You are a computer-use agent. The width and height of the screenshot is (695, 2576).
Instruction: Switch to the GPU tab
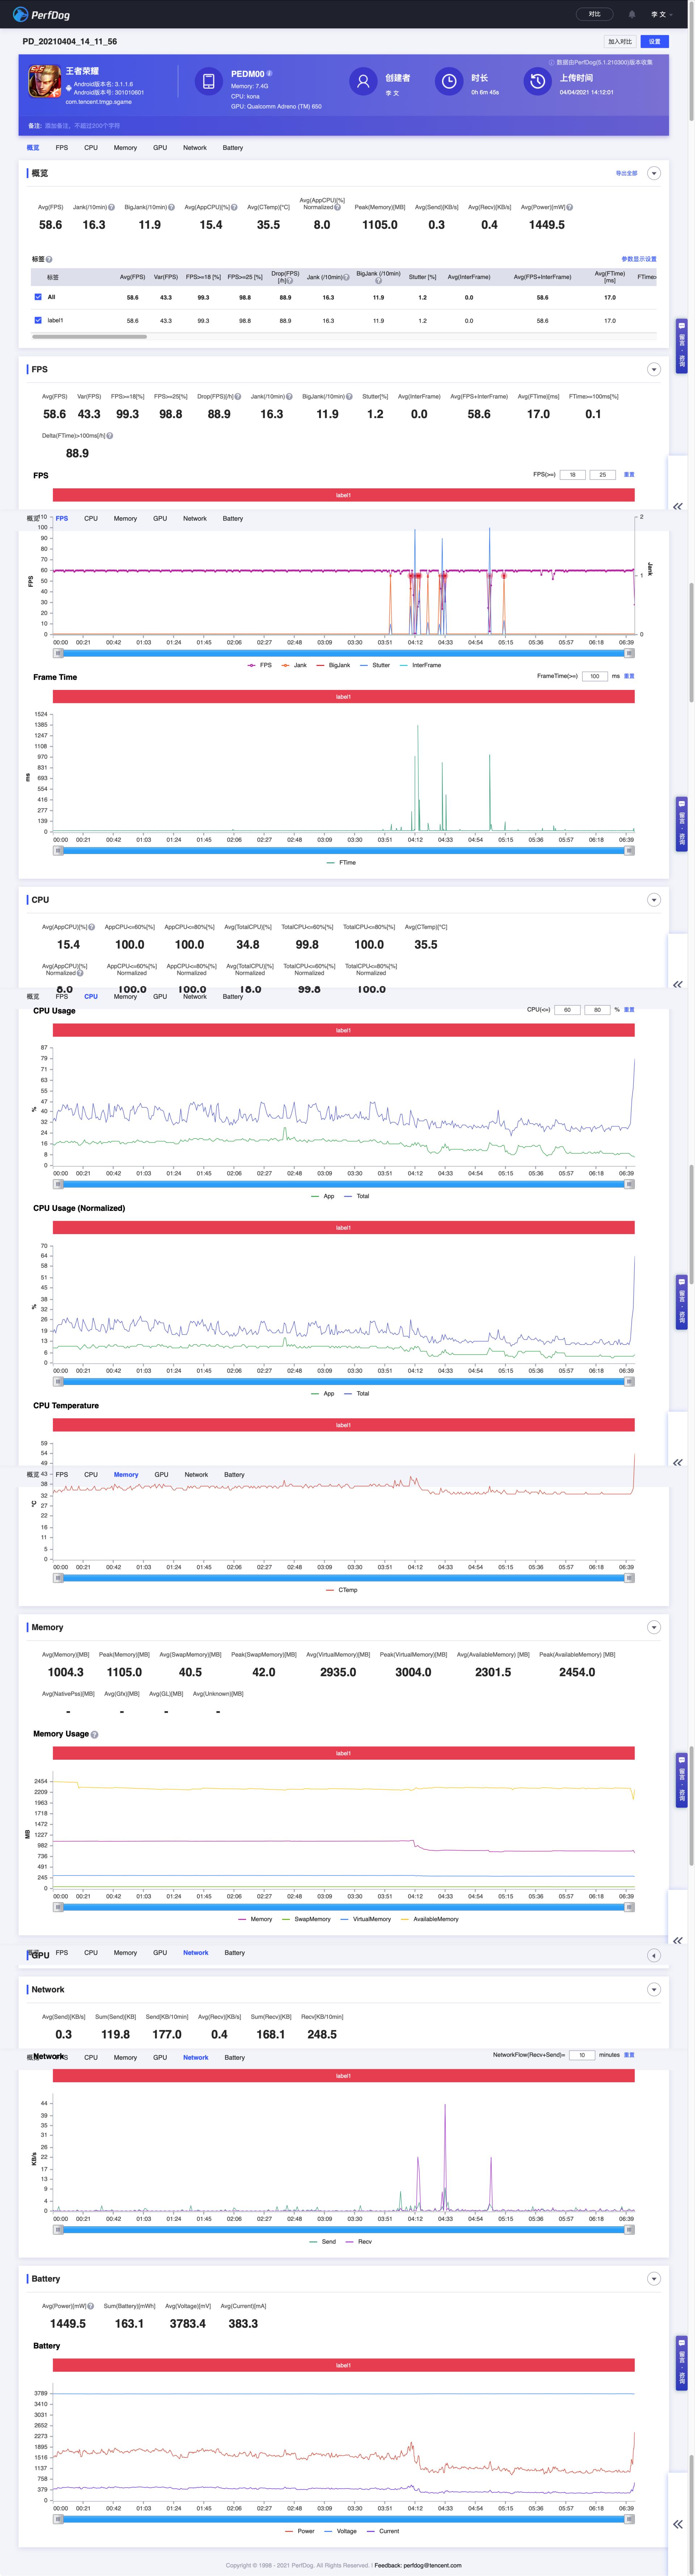(x=160, y=148)
